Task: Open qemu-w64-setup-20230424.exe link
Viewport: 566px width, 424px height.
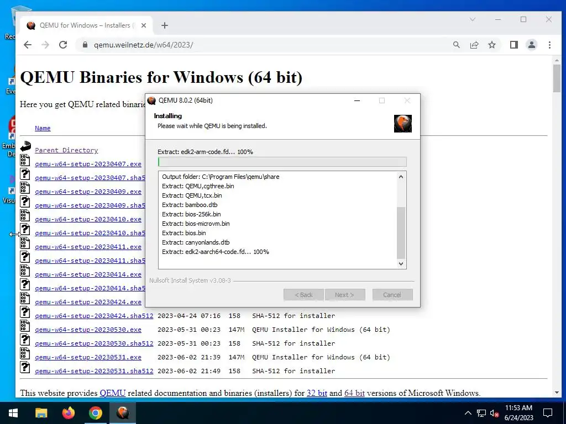Action: click(x=88, y=302)
